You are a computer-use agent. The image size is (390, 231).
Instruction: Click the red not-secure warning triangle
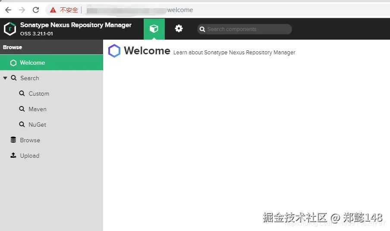click(53, 10)
